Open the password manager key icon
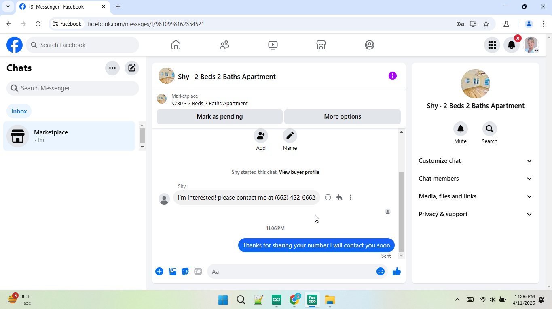 [x=460, y=24]
